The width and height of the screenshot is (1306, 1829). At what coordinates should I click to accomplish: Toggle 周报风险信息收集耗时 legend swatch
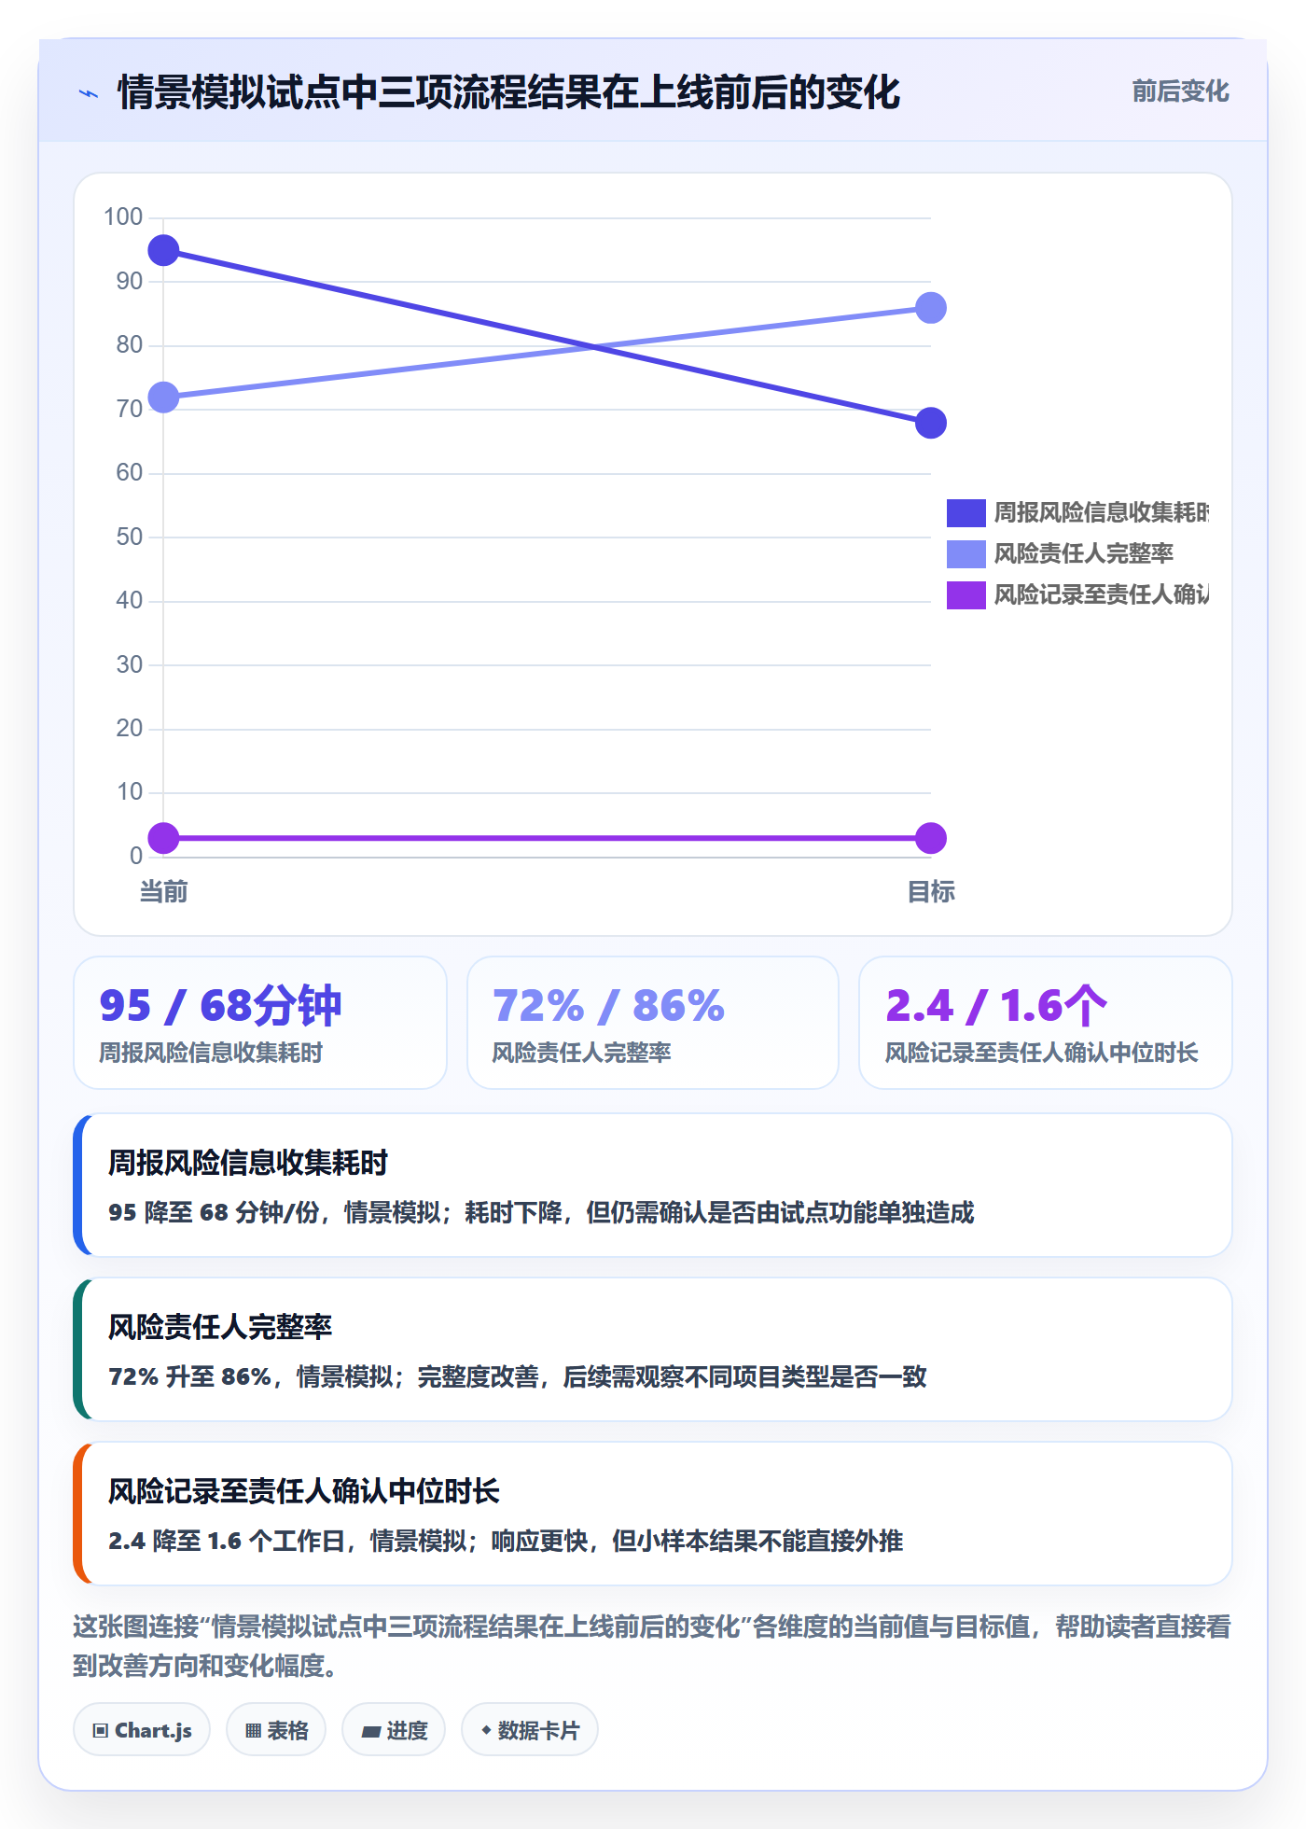pyautogui.click(x=966, y=513)
